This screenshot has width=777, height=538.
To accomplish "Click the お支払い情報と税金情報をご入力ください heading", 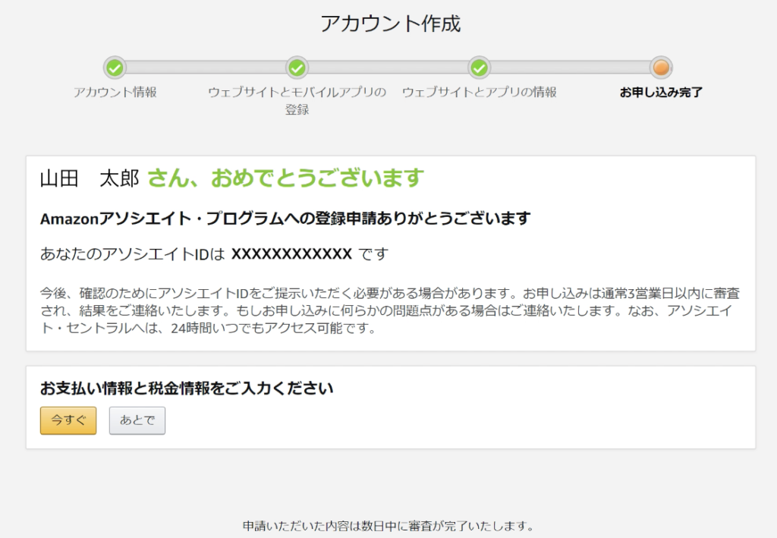I will tap(187, 389).
